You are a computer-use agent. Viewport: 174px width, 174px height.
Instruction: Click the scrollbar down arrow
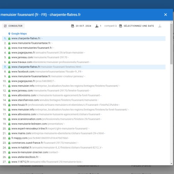click(x=172, y=164)
